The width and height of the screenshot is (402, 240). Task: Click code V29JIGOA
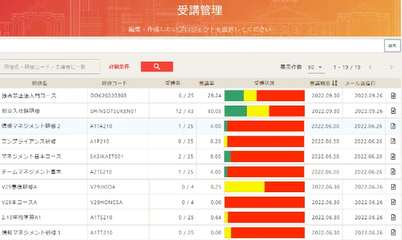point(103,187)
